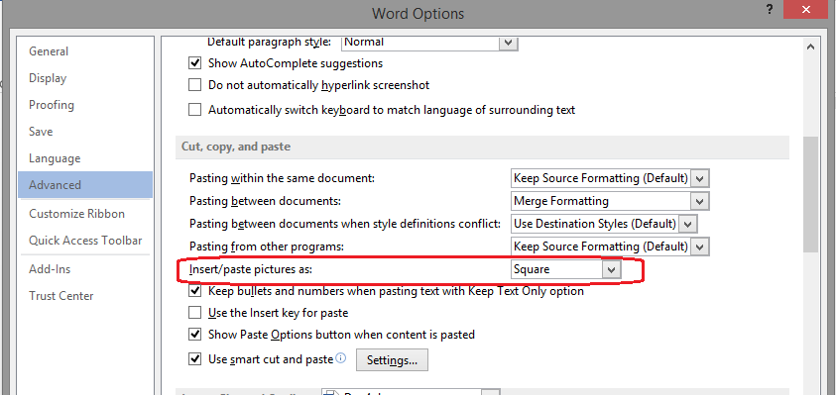Viewport: 836px width, 395px height.
Task: Toggle Automatically switch keyboard checkbox
Action: (195, 110)
